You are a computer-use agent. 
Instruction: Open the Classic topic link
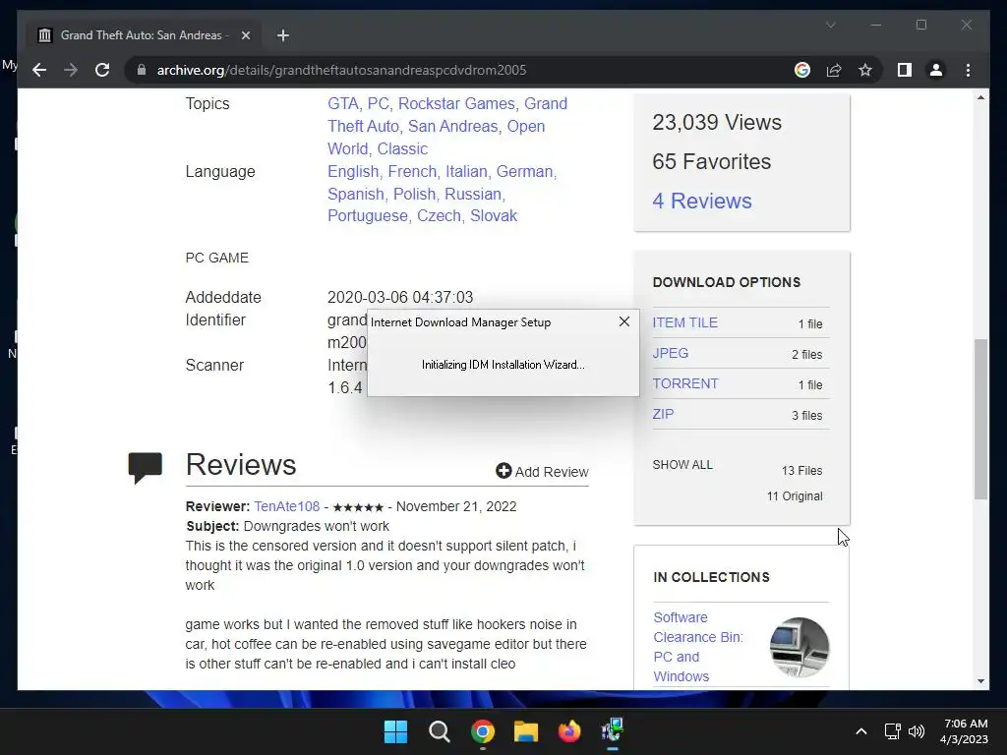[x=402, y=149]
